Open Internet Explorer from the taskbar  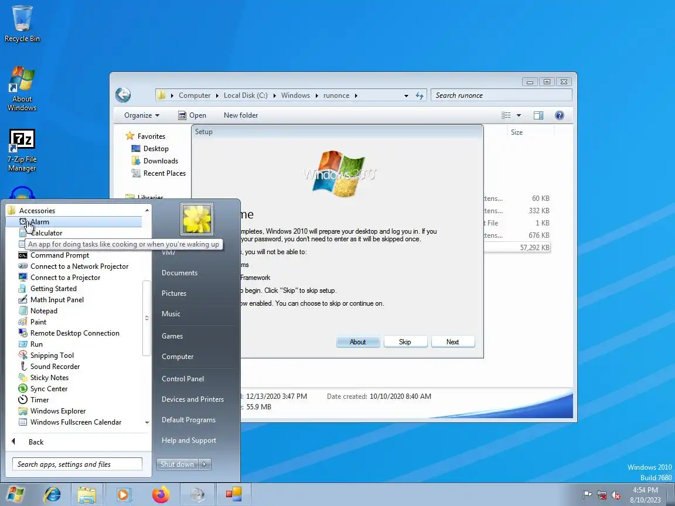click(x=53, y=494)
